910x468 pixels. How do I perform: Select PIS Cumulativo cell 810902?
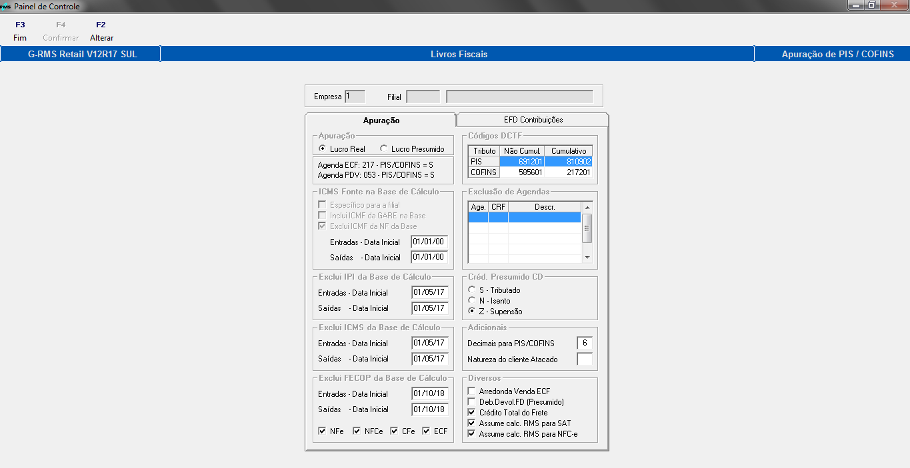(x=569, y=162)
